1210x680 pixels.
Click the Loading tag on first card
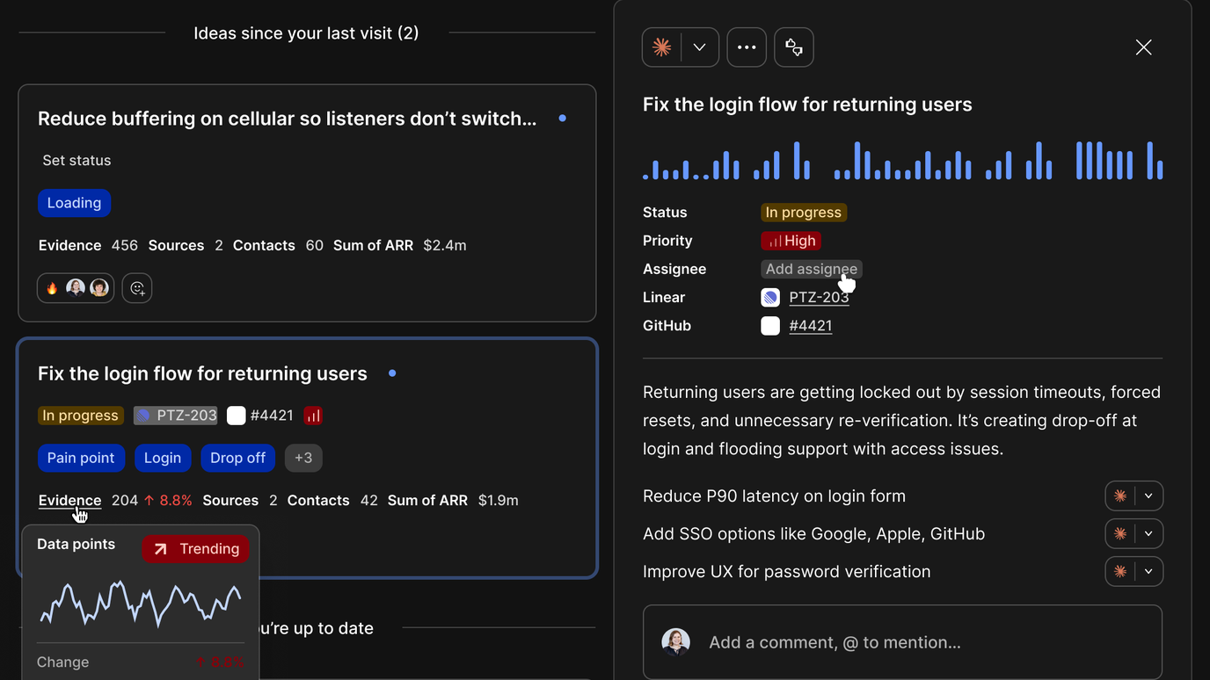click(x=74, y=203)
